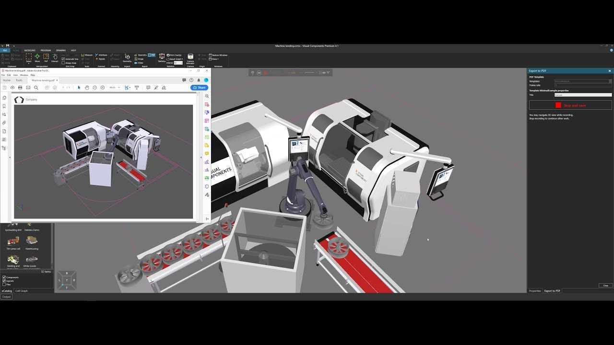
Task: Toggle the Always Snap checkbox
Action: [63, 63]
